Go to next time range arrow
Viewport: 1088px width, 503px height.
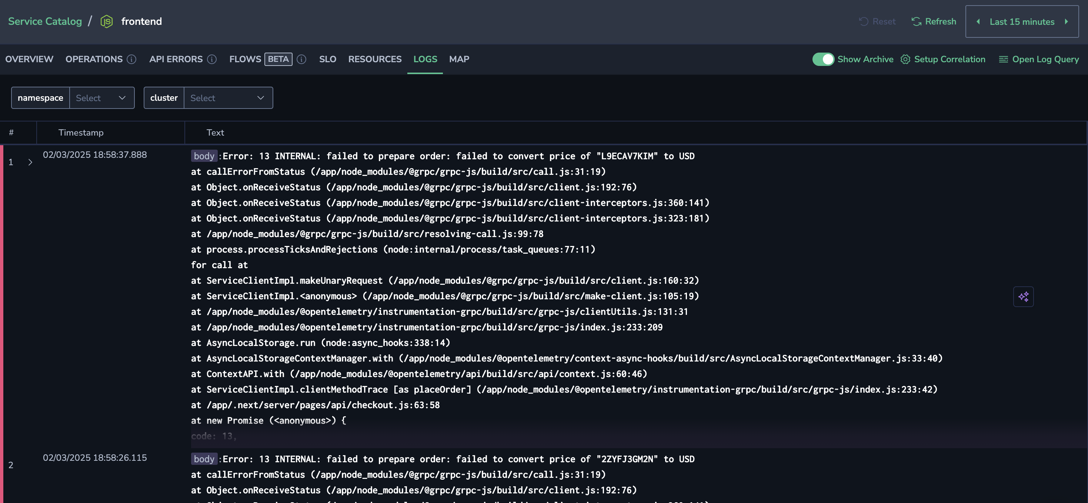coord(1067,21)
